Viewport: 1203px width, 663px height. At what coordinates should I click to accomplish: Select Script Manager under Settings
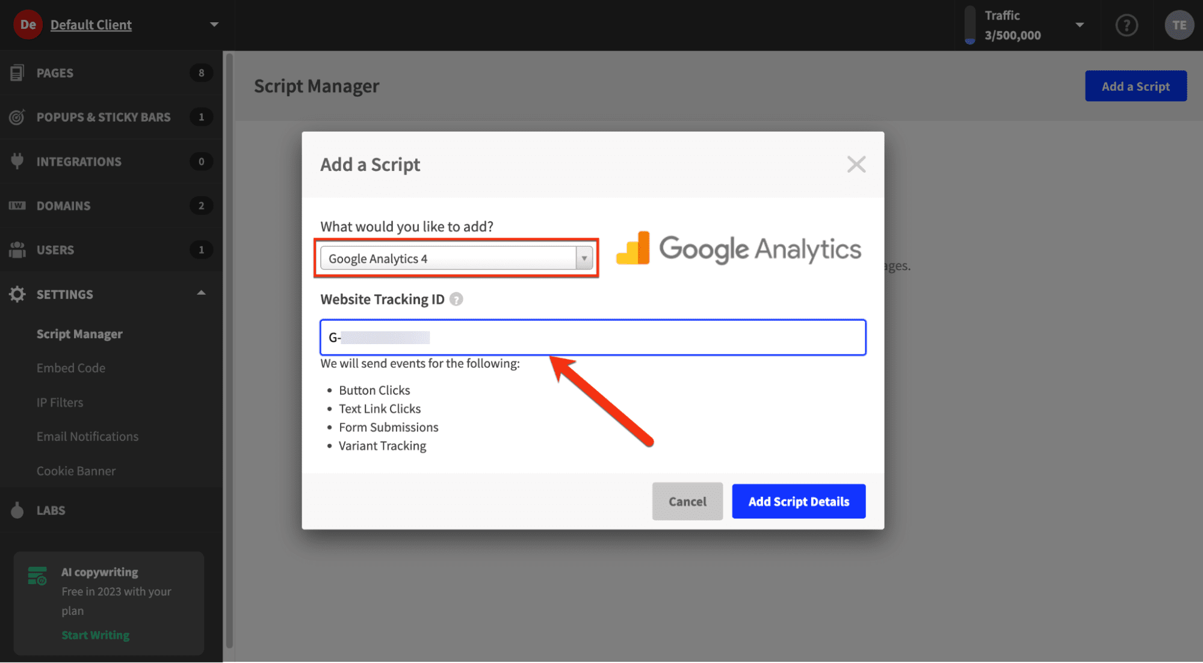[x=79, y=334]
